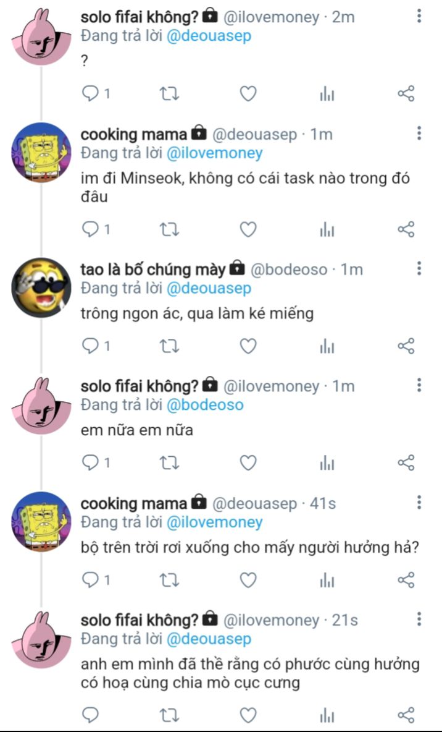Reply to the "bộ trên trời rơi xuống" tweet

coord(91,580)
